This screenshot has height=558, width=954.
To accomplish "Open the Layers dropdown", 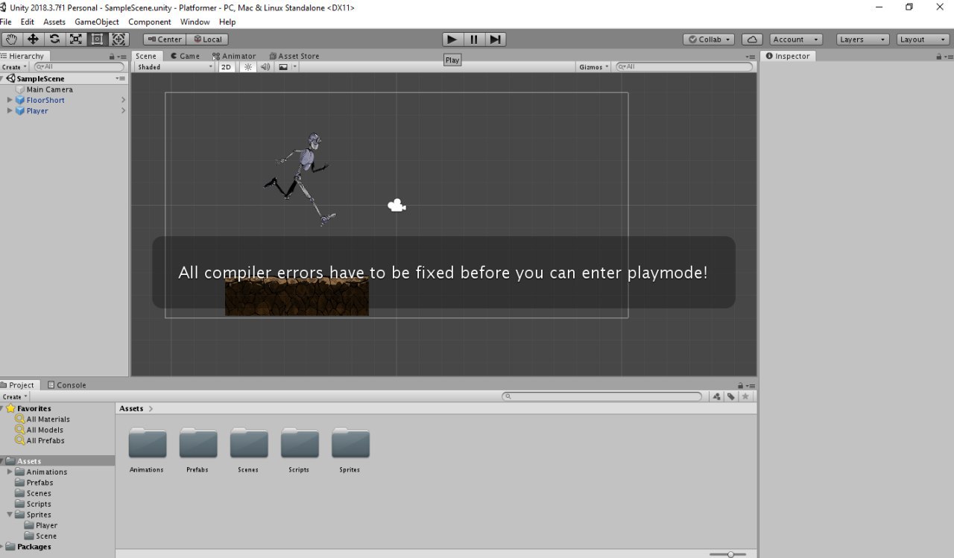I will tap(862, 39).
